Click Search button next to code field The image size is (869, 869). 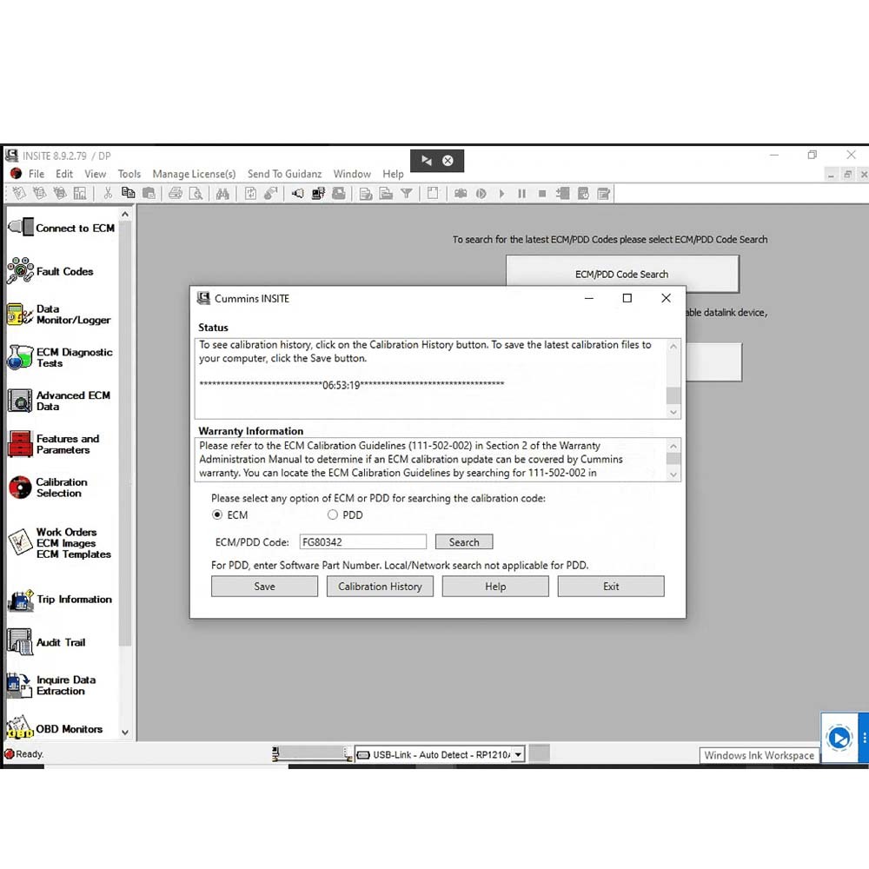[x=464, y=542]
